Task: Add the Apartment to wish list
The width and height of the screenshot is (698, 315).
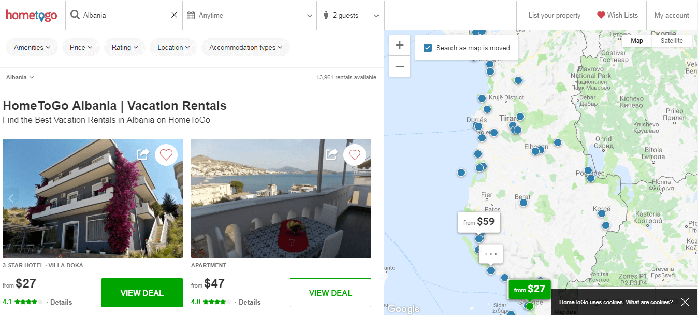Action: [354, 154]
